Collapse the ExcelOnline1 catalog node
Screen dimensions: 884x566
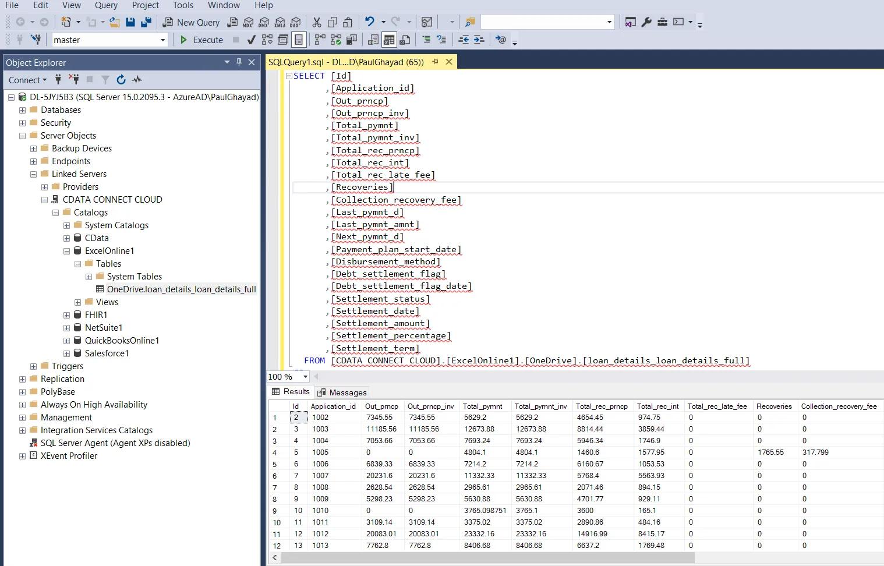[x=66, y=251]
